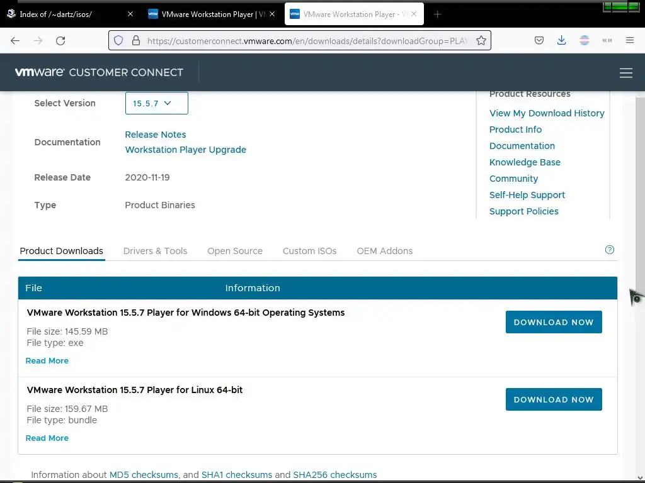This screenshot has height=483, width=645.
Task: Open the MD5 checksums link
Action: pos(144,475)
